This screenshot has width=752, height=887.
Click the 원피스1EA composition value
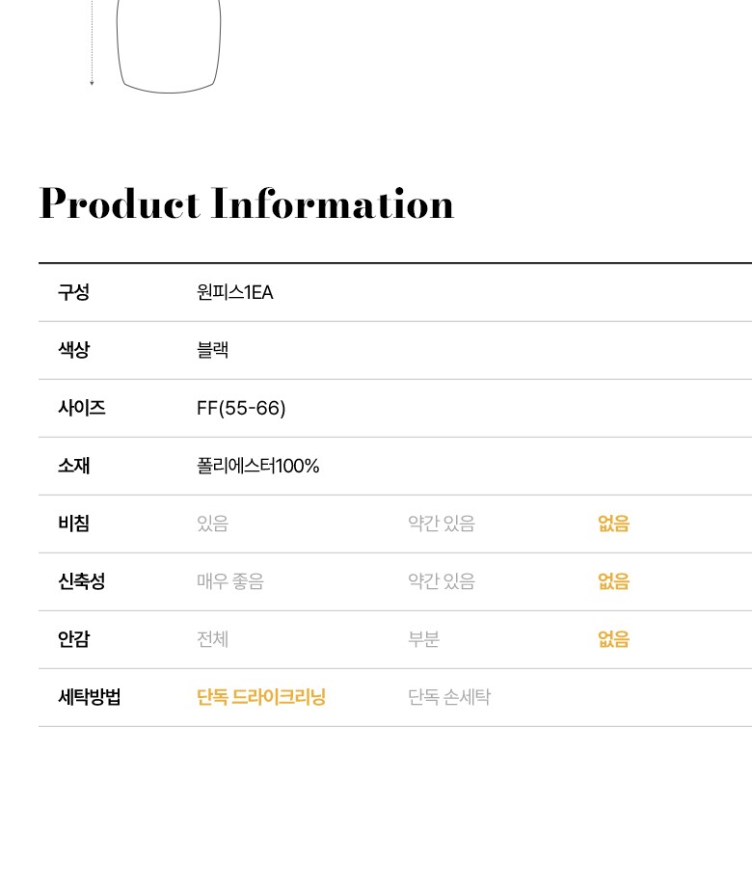[234, 292]
